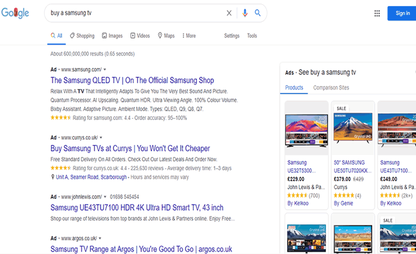Click 'By Kelkoo' under the £349.00 TV
This screenshot has height=254, width=416.
click(x=391, y=203)
